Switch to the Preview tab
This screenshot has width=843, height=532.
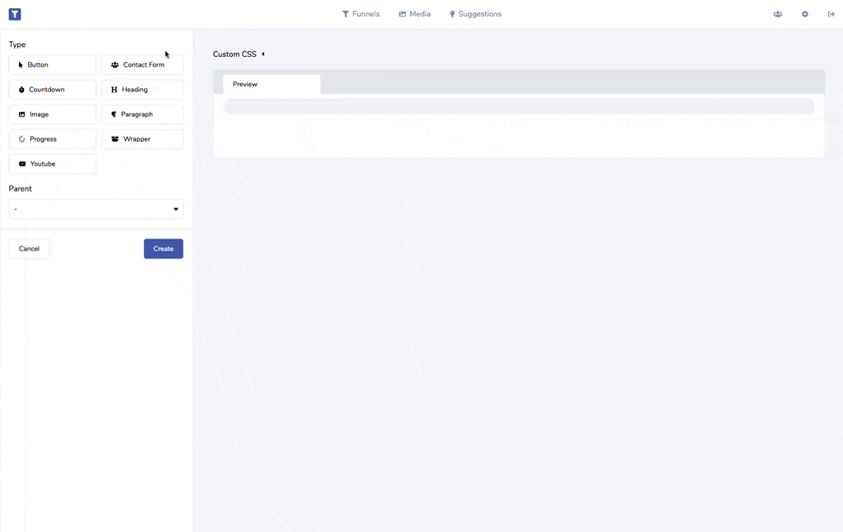[271, 84]
